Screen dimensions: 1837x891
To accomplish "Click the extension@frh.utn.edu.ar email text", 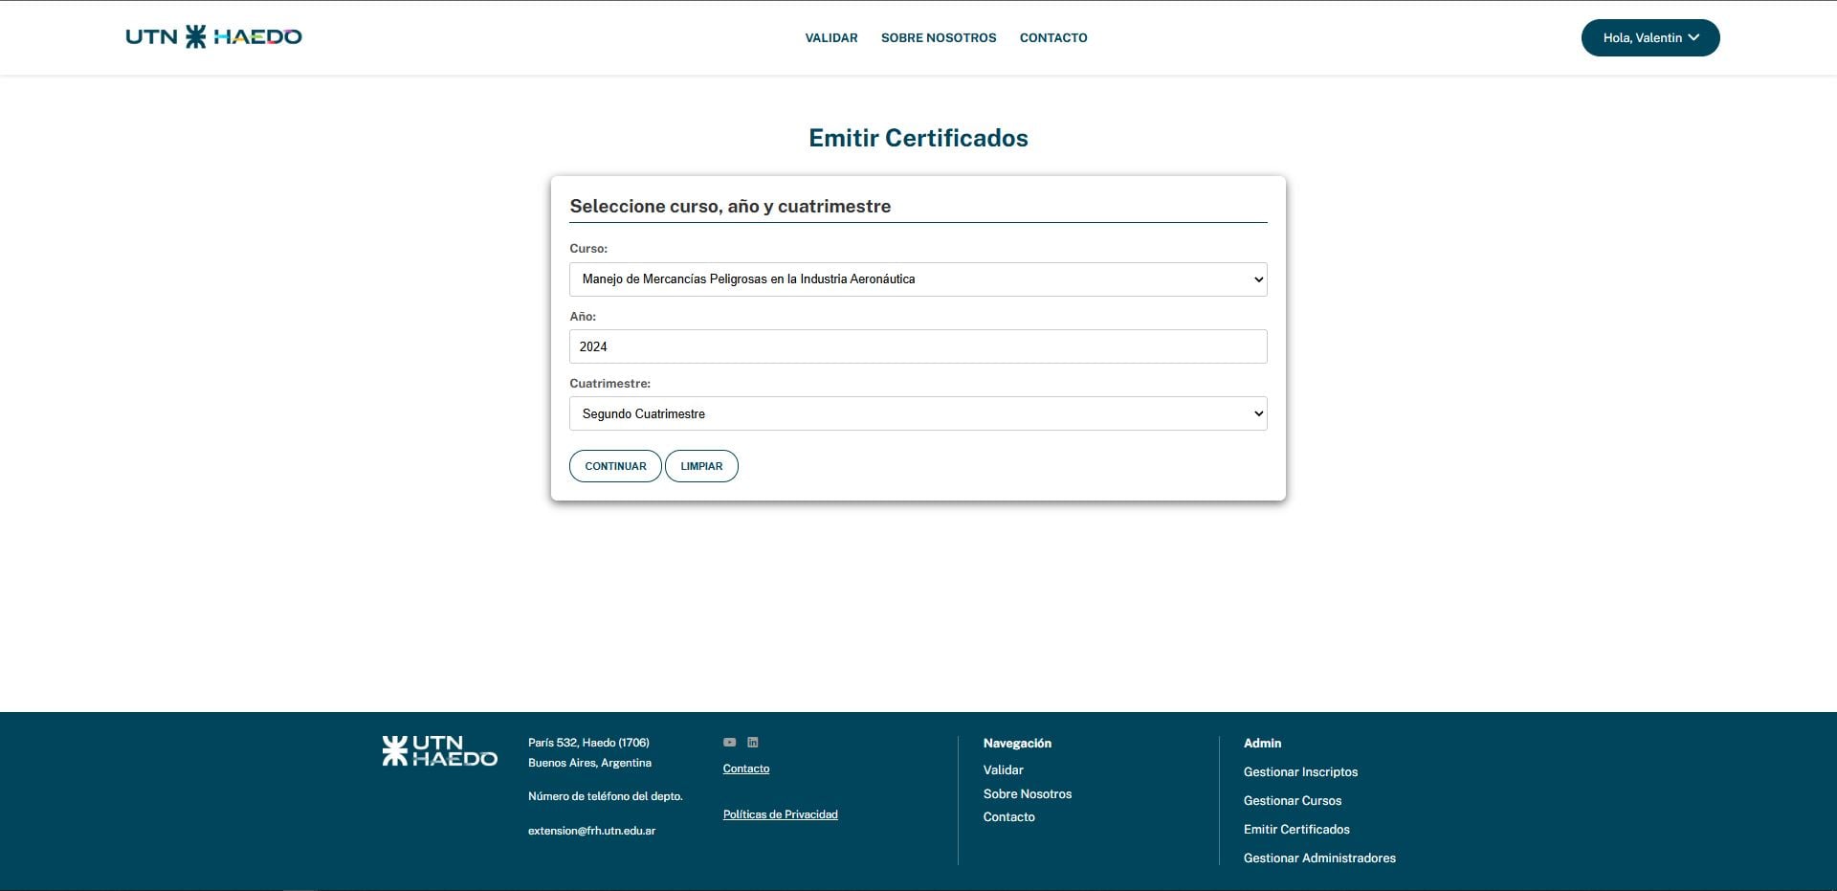I will click(x=591, y=831).
